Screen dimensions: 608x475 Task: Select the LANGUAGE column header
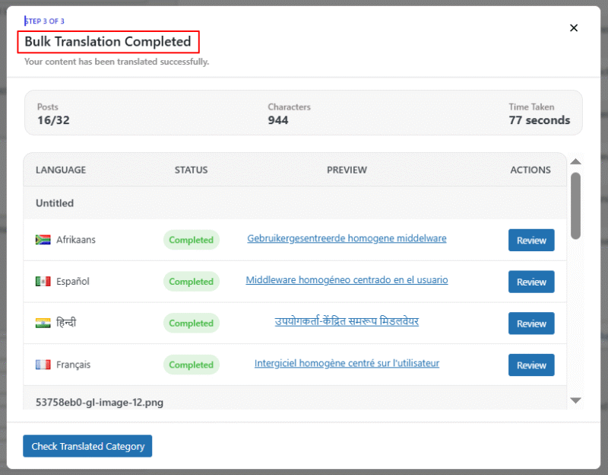pyautogui.click(x=60, y=170)
